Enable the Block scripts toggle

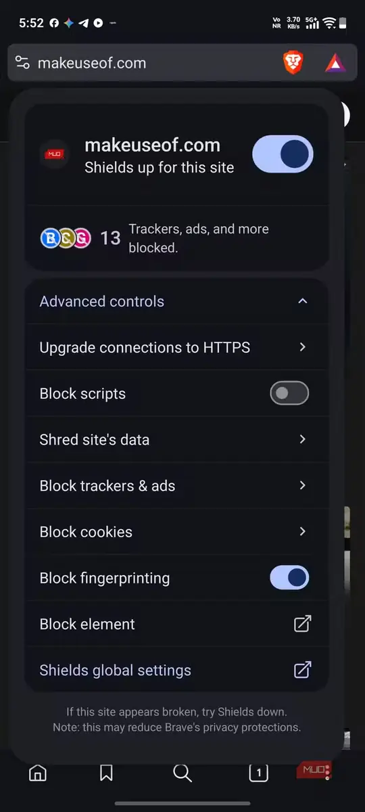(x=289, y=393)
